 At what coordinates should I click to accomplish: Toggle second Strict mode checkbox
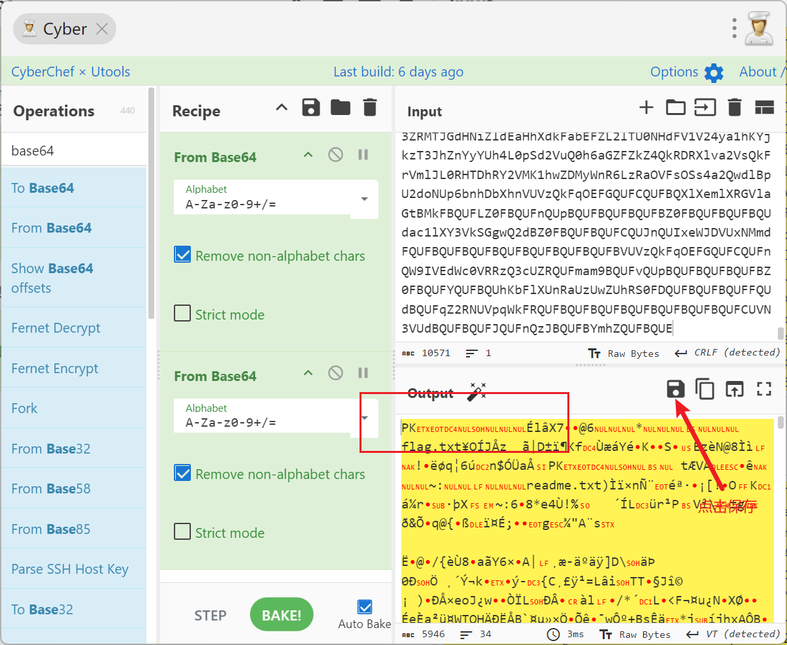click(x=182, y=531)
